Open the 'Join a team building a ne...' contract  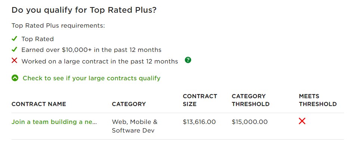[54, 122]
